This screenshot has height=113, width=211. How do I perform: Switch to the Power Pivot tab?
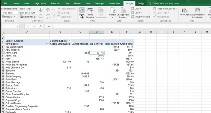[115, 4]
